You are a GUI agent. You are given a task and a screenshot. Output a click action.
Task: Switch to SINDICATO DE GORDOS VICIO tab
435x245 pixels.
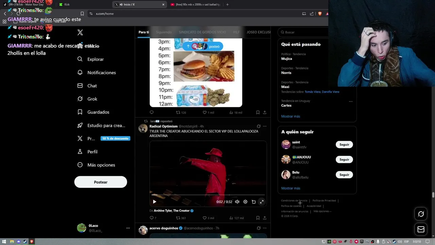click(x=202, y=32)
